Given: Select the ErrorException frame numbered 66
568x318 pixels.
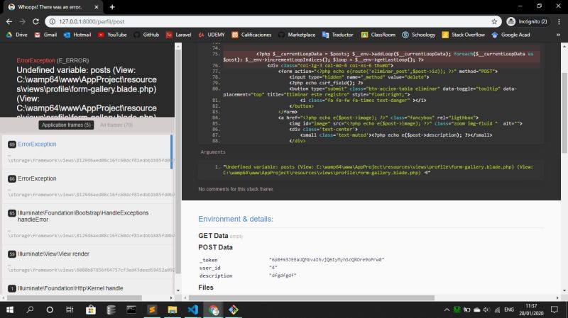Looking at the screenshot, I should [87, 186].
